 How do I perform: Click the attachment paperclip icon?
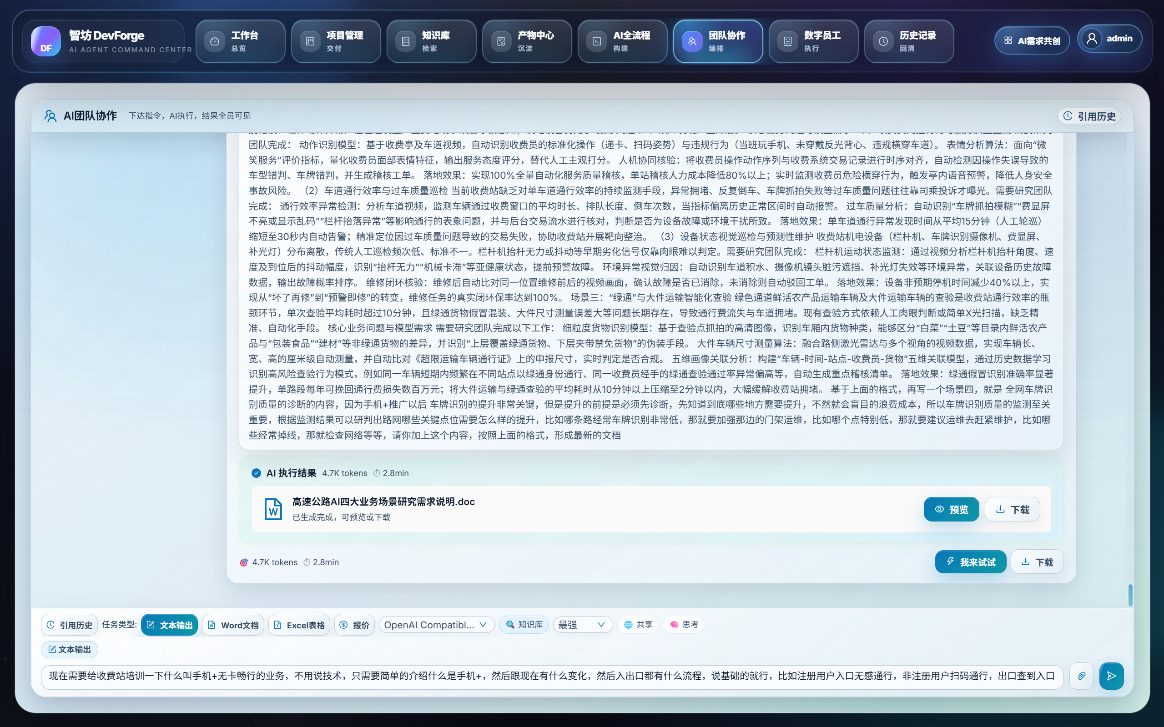coord(1082,676)
